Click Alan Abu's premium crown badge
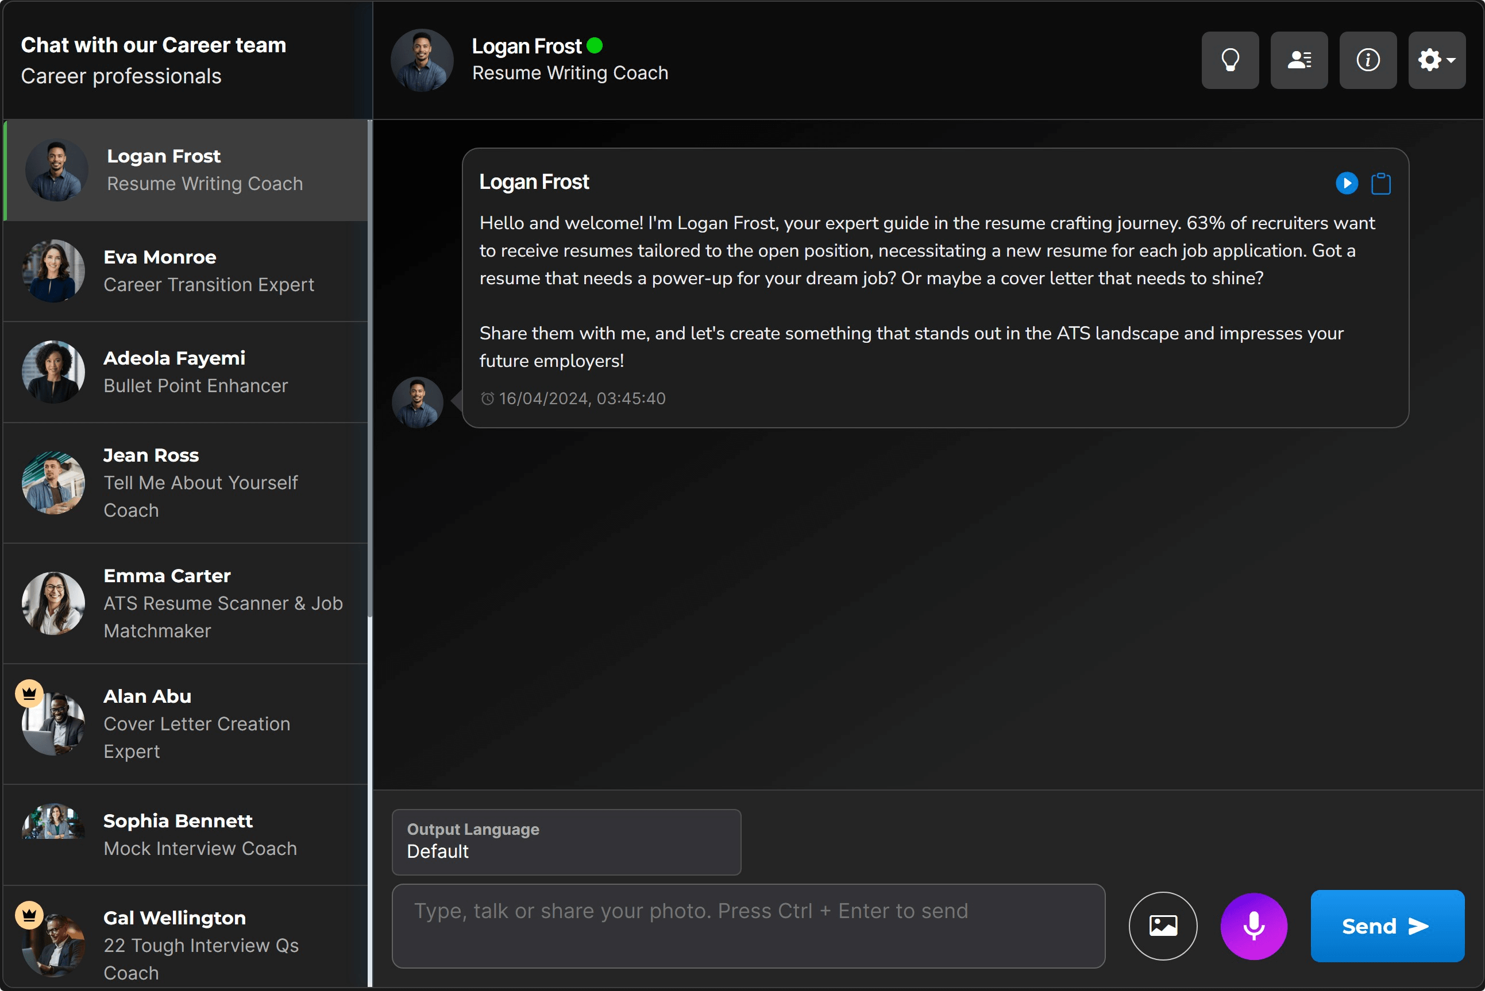The width and height of the screenshot is (1485, 991). (29, 694)
